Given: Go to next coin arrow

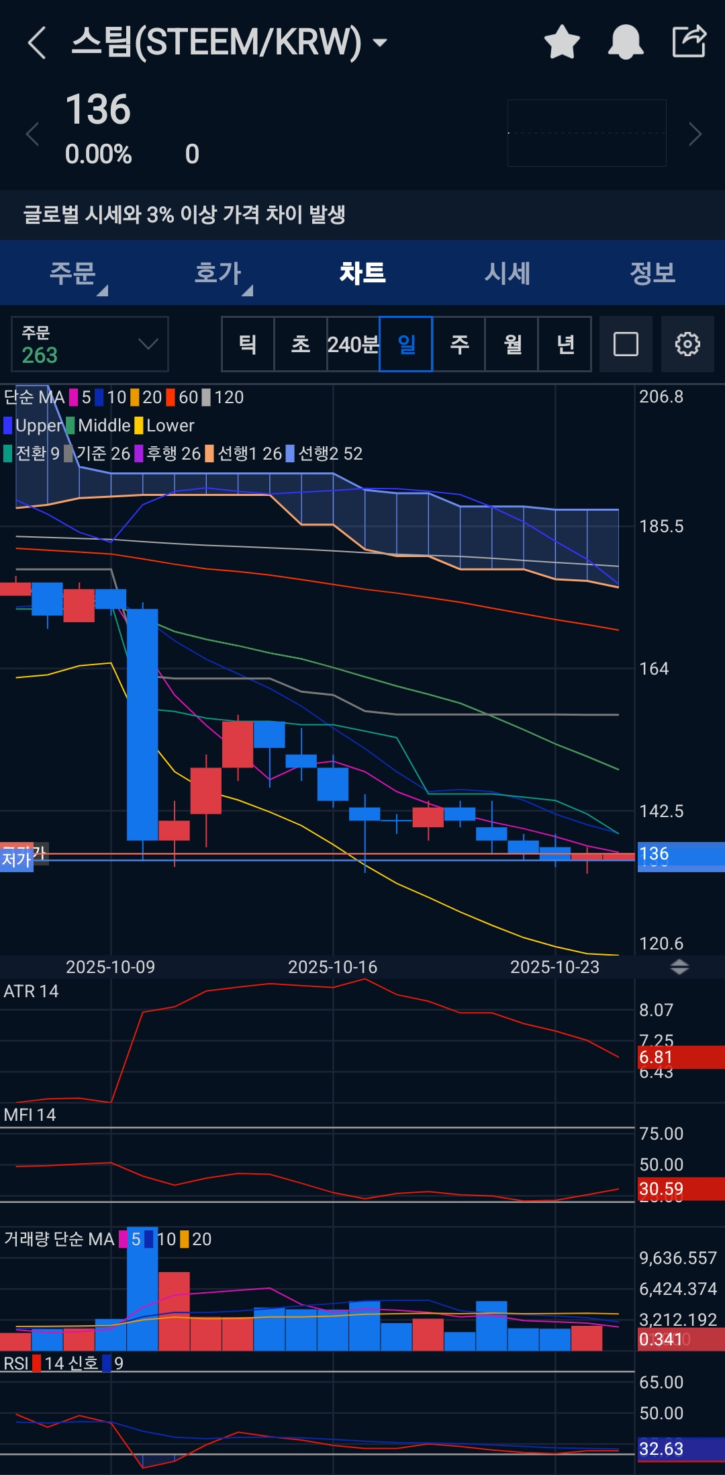Looking at the screenshot, I should (695, 134).
